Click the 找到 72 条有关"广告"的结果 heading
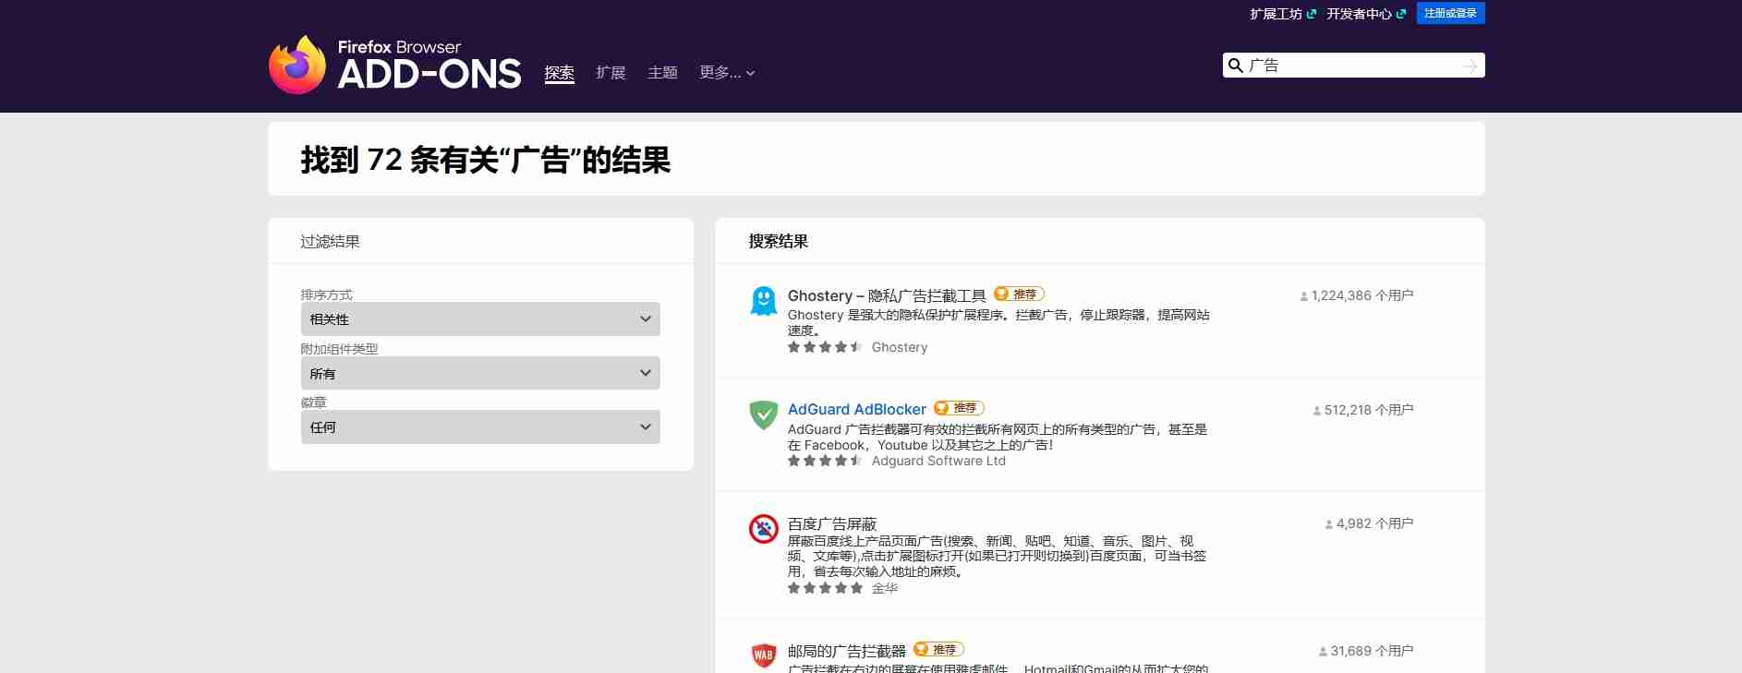The height and width of the screenshot is (673, 1742). [x=486, y=160]
